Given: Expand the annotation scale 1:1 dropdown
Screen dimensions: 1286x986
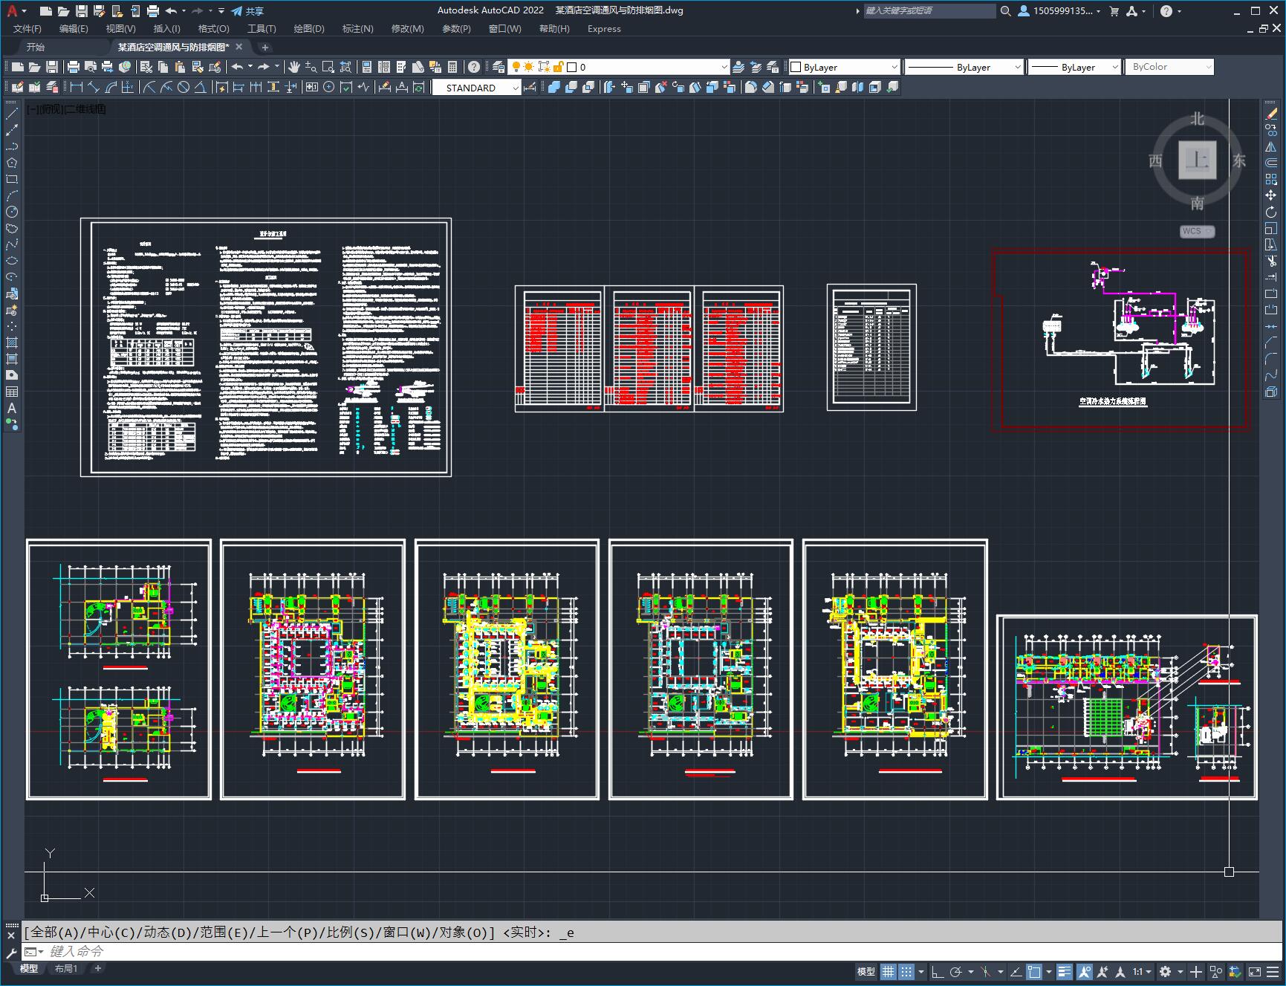Looking at the screenshot, I should pos(1142,971).
